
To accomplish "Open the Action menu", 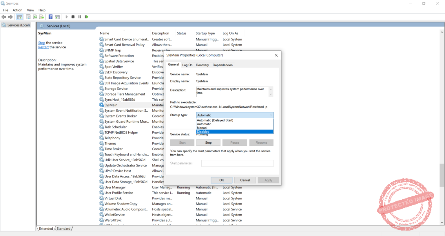I will 17,10.
